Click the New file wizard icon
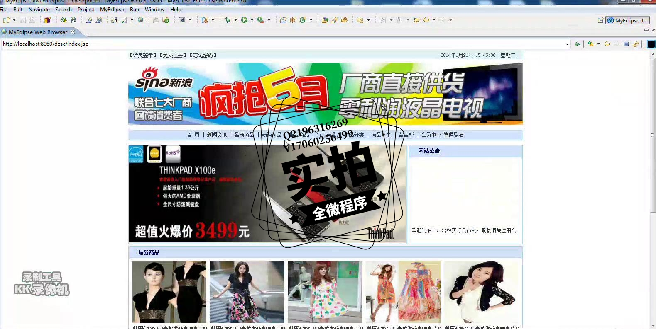The height and width of the screenshot is (329, 656). [6, 20]
